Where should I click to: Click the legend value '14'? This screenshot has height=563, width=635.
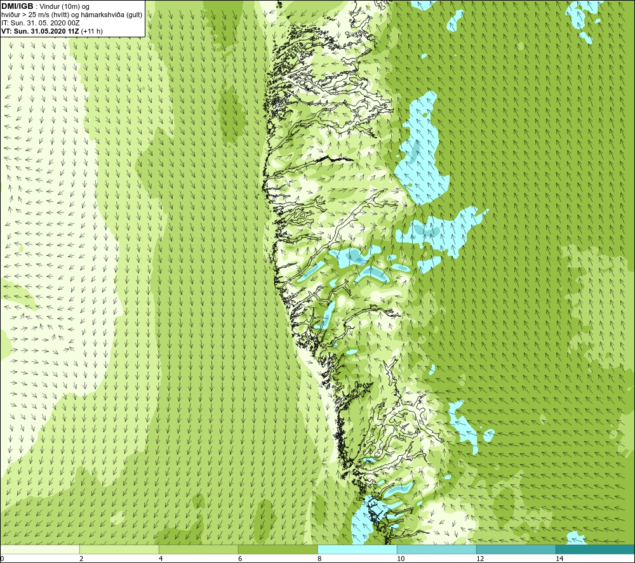click(559, 559)
